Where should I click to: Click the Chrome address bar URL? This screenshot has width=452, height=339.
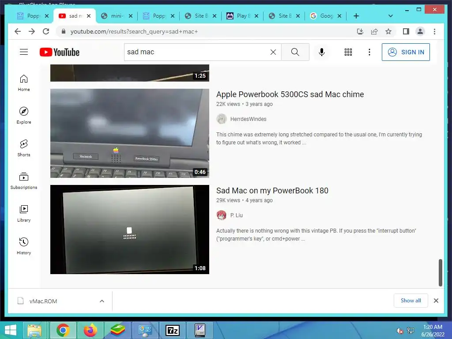[x=134, y=31]
